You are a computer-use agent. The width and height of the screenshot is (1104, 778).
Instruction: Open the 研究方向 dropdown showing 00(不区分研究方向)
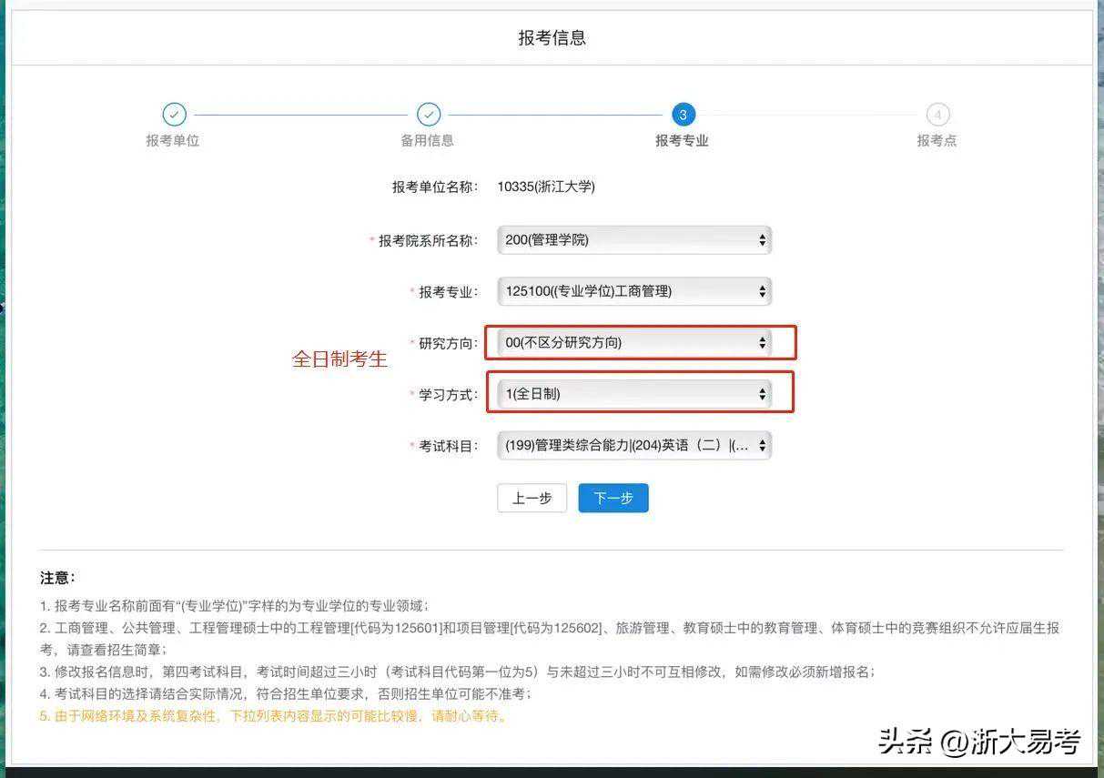pyautogui.click(x=634, y=343)
